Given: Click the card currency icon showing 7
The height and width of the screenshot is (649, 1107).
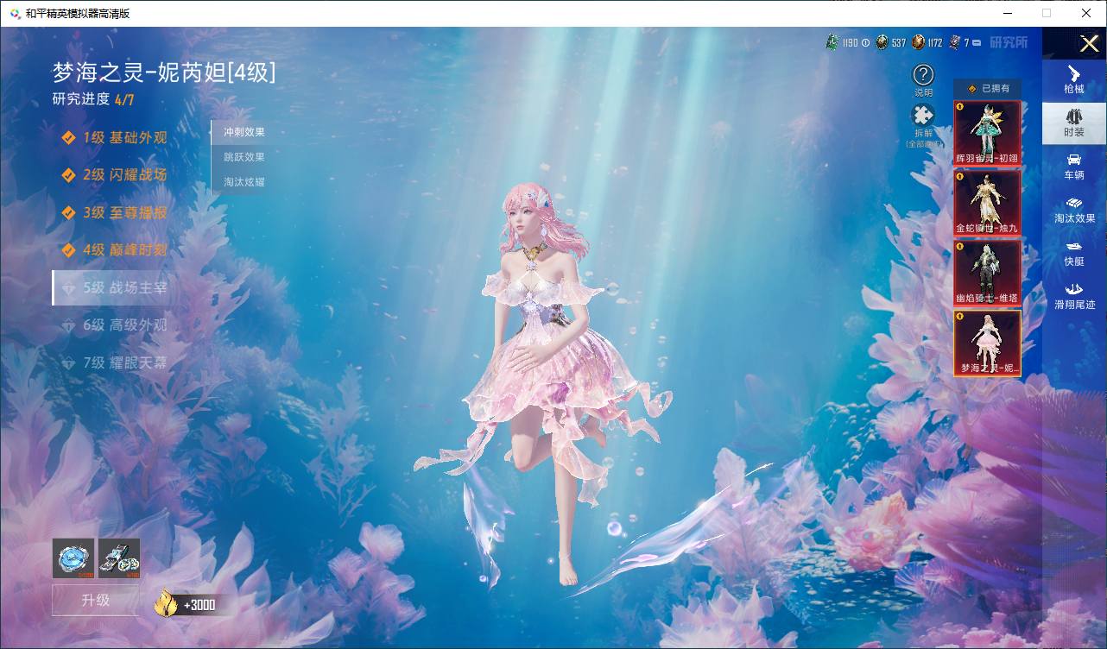Looking at the screenshot, I should tap(955, 41).
